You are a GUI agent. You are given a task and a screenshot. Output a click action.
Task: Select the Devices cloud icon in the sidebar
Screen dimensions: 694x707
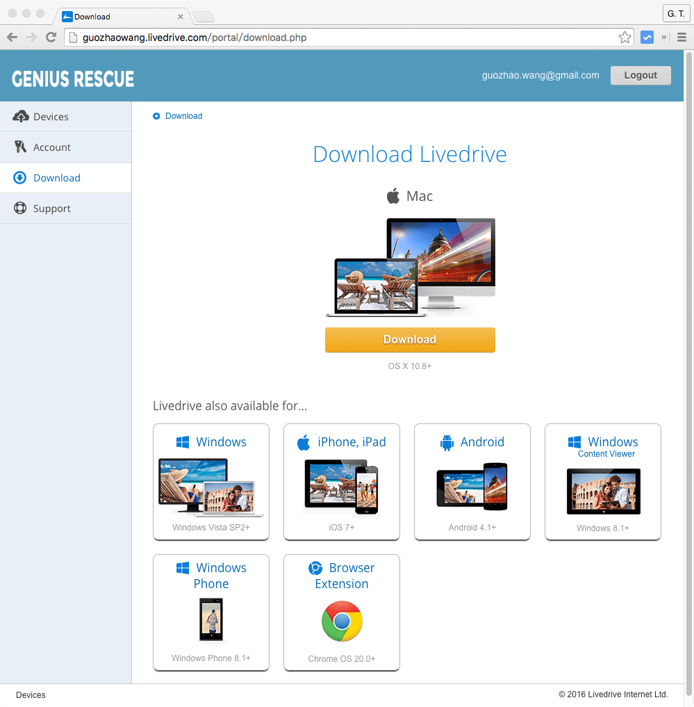22,116
